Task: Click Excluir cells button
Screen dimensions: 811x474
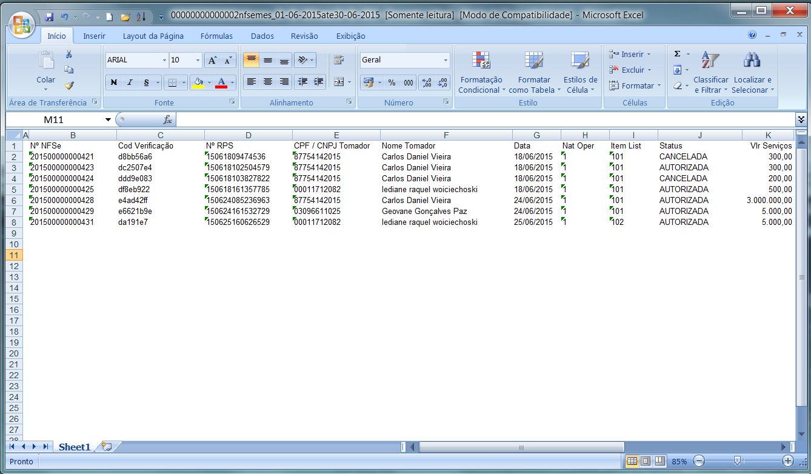Action: [x=630, y=70]
